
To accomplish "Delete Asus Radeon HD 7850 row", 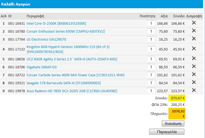I will 194,91.
